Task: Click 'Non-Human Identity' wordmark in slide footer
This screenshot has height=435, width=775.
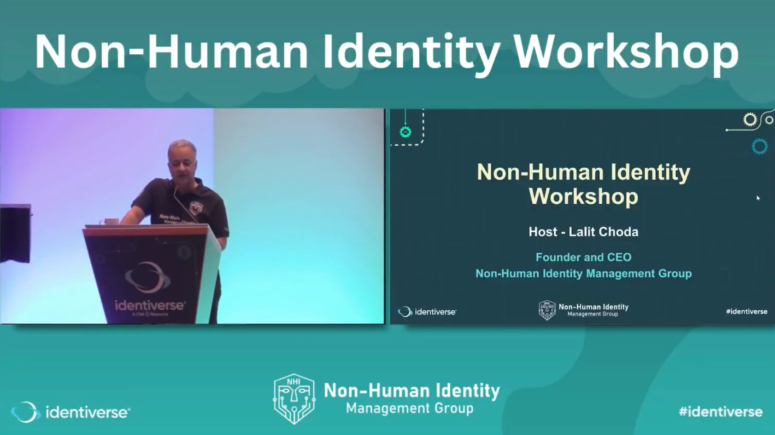Action: [x=593, y=307]
